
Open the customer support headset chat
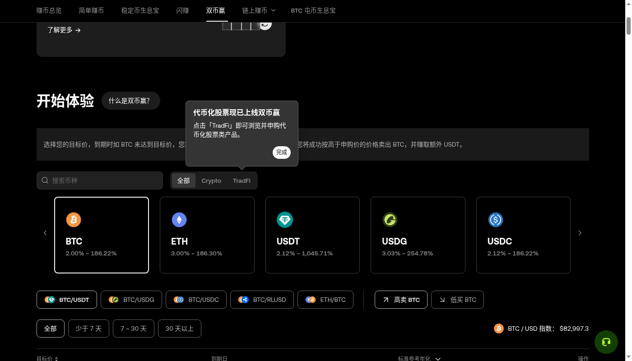tap(606, 342)
